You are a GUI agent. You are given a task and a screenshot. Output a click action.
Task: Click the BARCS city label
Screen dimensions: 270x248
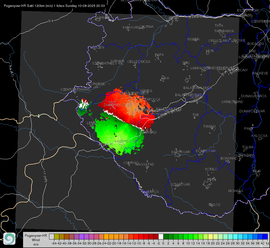coord(153,192)
